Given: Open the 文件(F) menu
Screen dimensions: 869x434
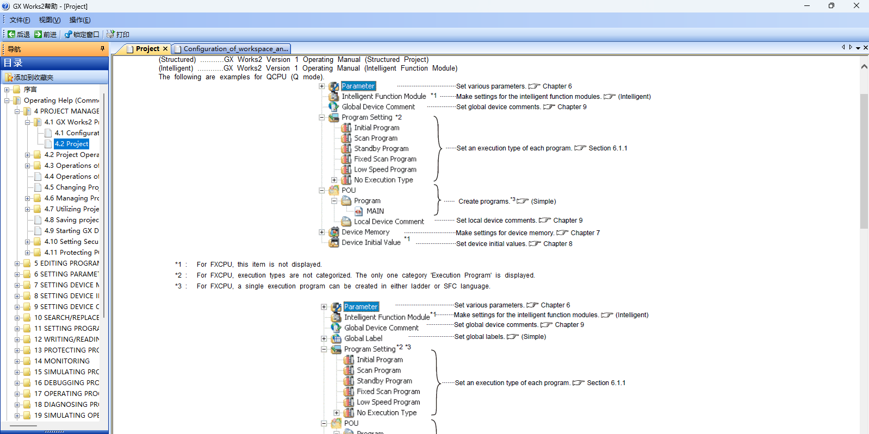Looking at the screenshot, I should coord(20,20).
